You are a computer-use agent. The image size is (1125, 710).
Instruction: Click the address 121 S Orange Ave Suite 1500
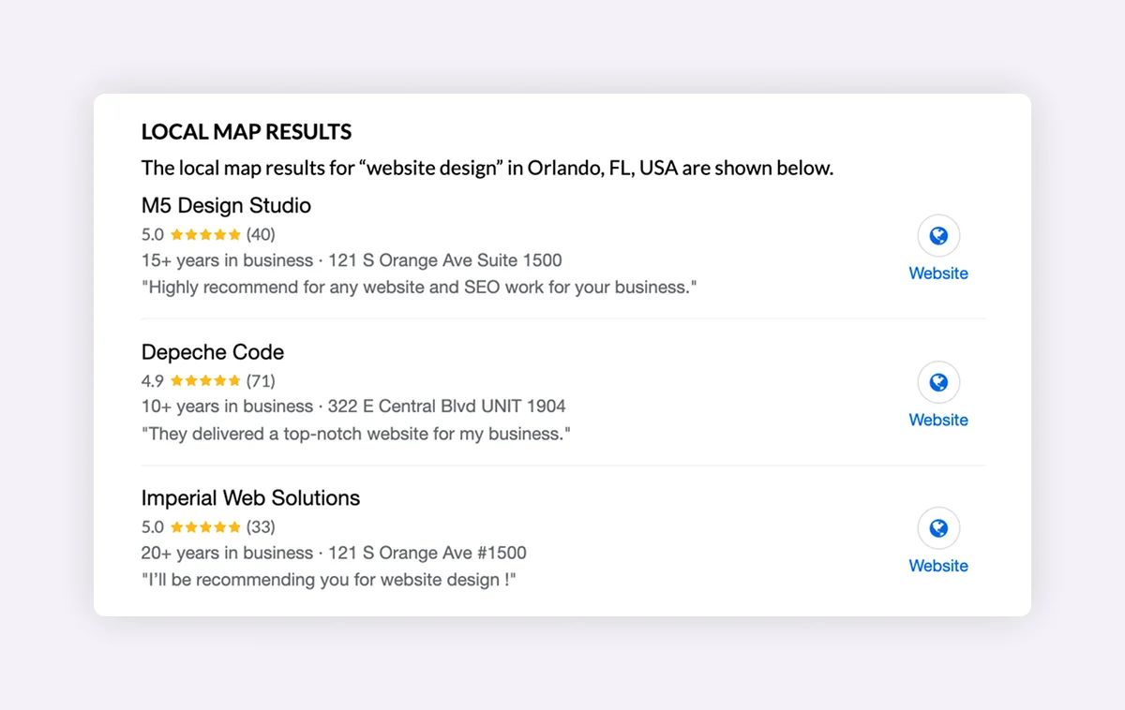click(445, 260)
